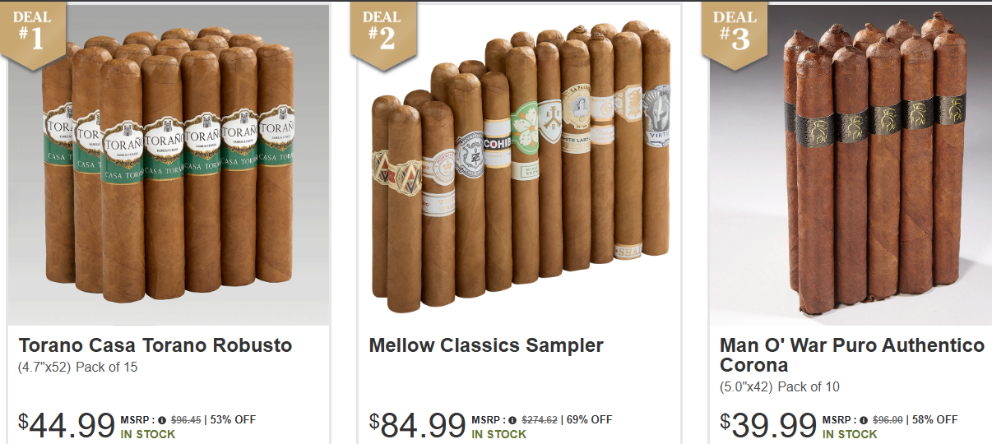Viewport: 992px width, 444px height.
Task: View the Man O' War cigars image
Action: point(851,164)
